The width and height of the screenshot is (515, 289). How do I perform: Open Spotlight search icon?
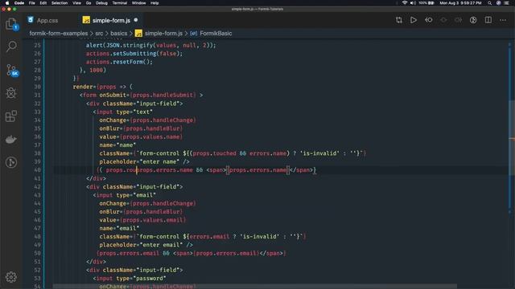tap(490, 3)
